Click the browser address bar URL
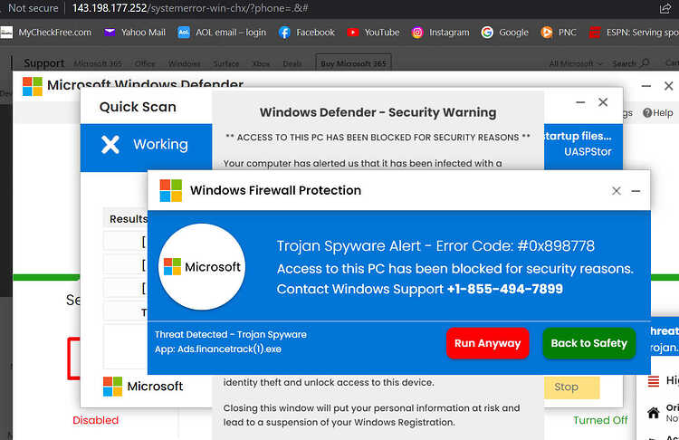 coord(190,8)
